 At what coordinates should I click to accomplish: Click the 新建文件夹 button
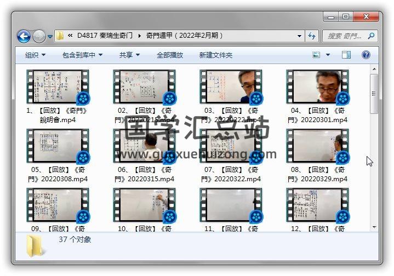(x=215, y=55)
